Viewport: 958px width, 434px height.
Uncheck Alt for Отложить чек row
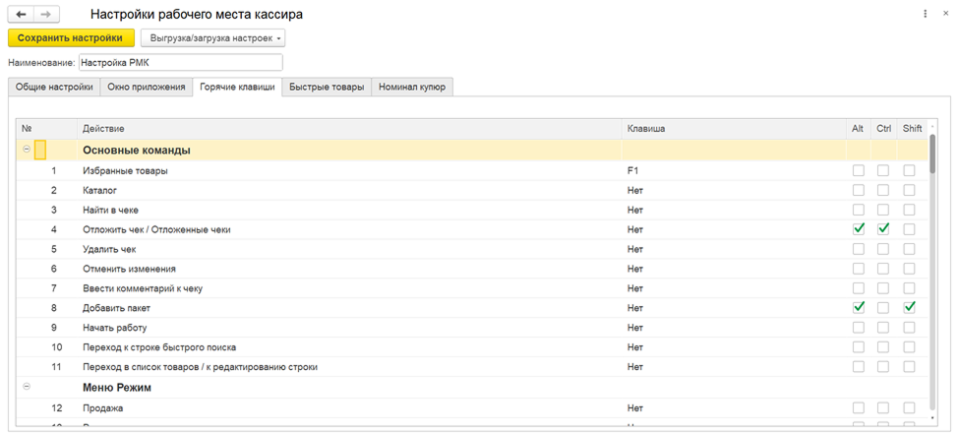(x=859, y=229)
